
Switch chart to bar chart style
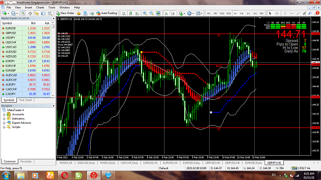[x=124, y=13]
